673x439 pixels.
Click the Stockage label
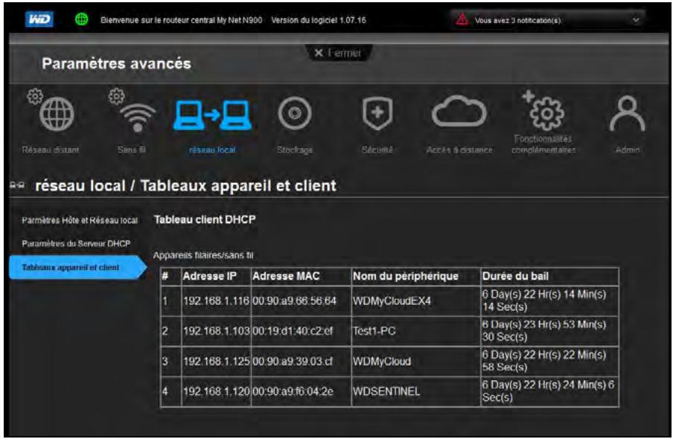click(295, 150)
